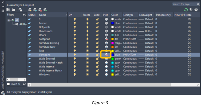Create a new layer
Screen dimensions: 201x107
30,10
